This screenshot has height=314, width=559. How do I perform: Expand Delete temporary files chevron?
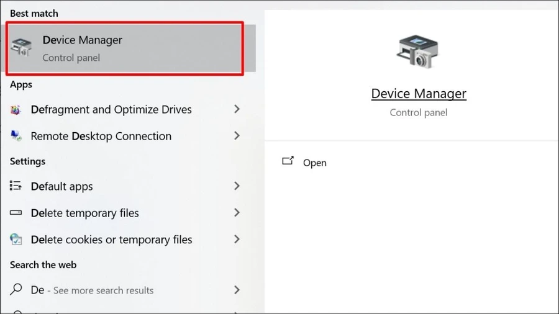pos(237,212)
